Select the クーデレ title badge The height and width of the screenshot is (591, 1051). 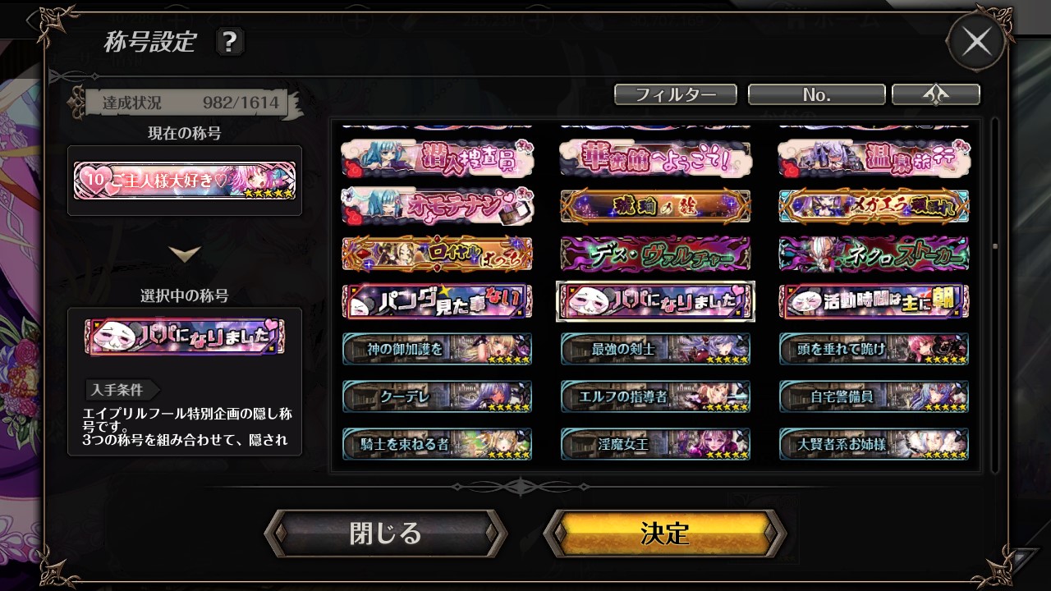(437, 396)
